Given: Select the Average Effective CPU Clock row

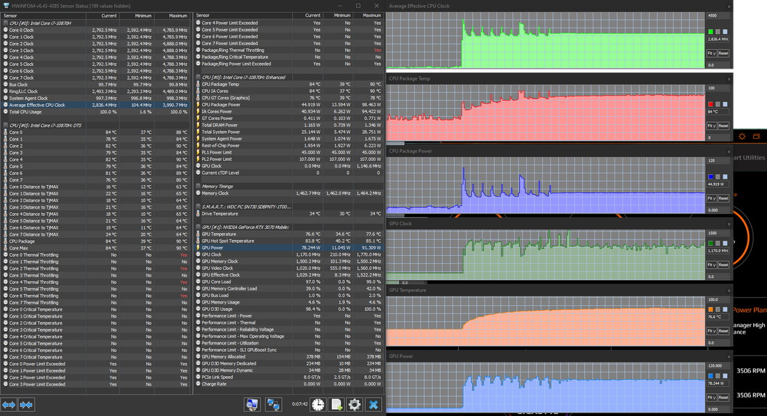Looking at the screenshot, I should click(95, 105).
